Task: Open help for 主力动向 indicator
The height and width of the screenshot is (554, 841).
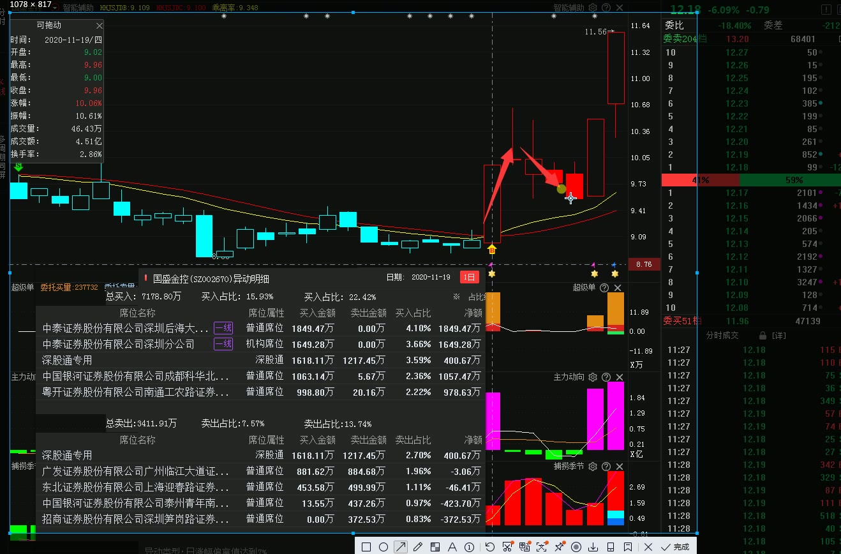Action: (x=606, y=377)
